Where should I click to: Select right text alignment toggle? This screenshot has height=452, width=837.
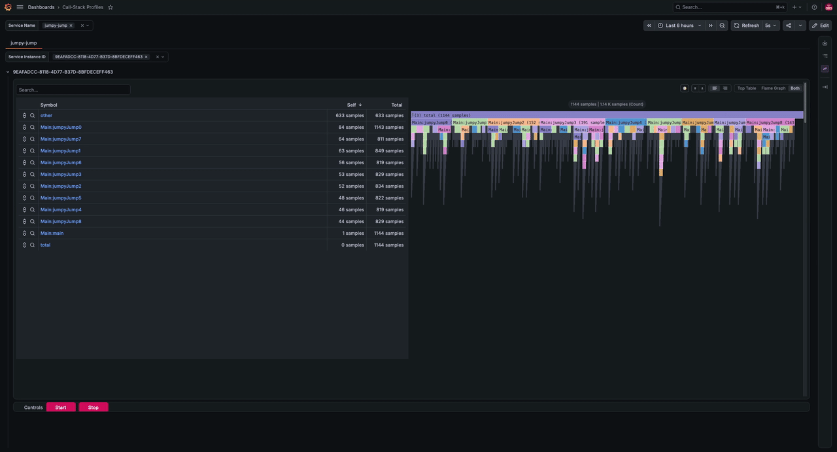[x=725, y=88]
